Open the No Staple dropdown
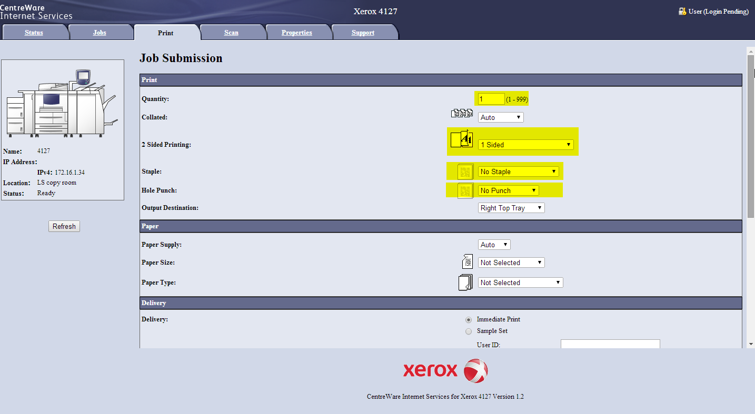Screen dimensions: 755x414 [518, 171]
